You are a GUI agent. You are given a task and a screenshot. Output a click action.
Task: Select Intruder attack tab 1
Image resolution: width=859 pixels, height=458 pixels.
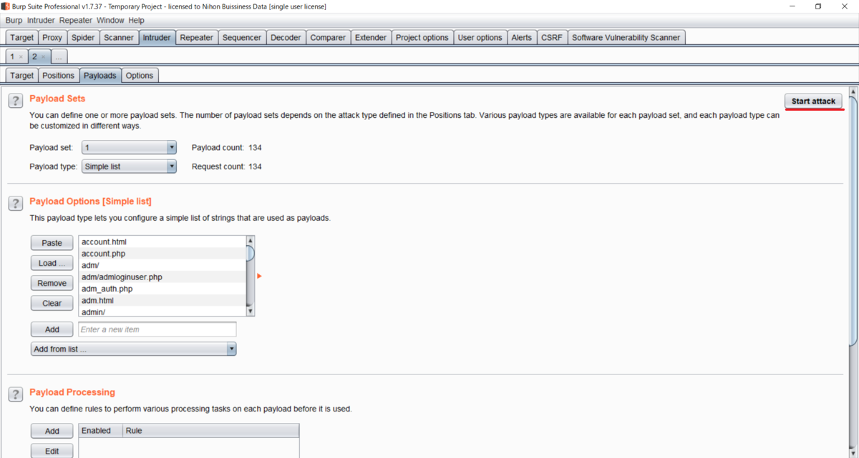[x=12, y=56]
